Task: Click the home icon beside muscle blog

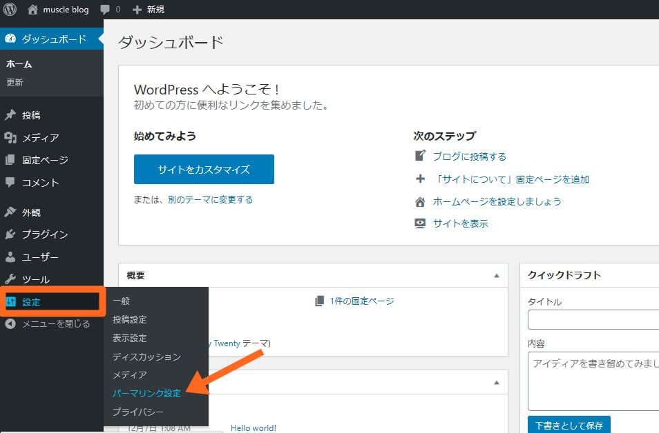Action: pyautogui.click(x=32, y=9)
